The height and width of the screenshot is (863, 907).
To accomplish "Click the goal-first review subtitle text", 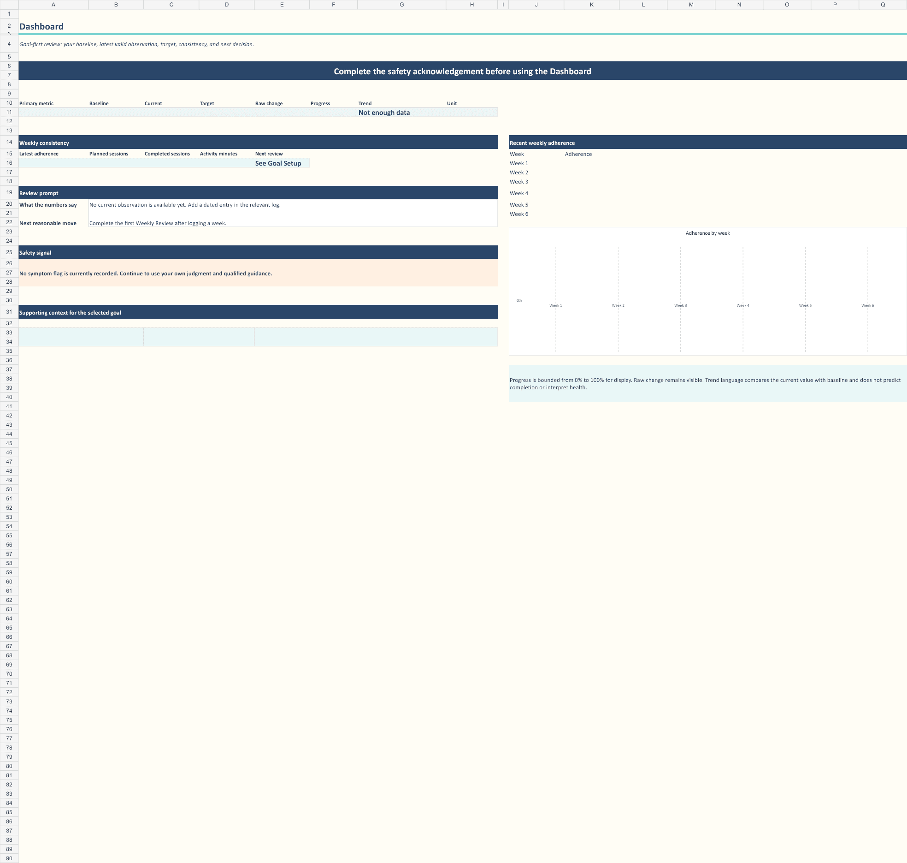I will pyautogui.click(x=136, y=44).
